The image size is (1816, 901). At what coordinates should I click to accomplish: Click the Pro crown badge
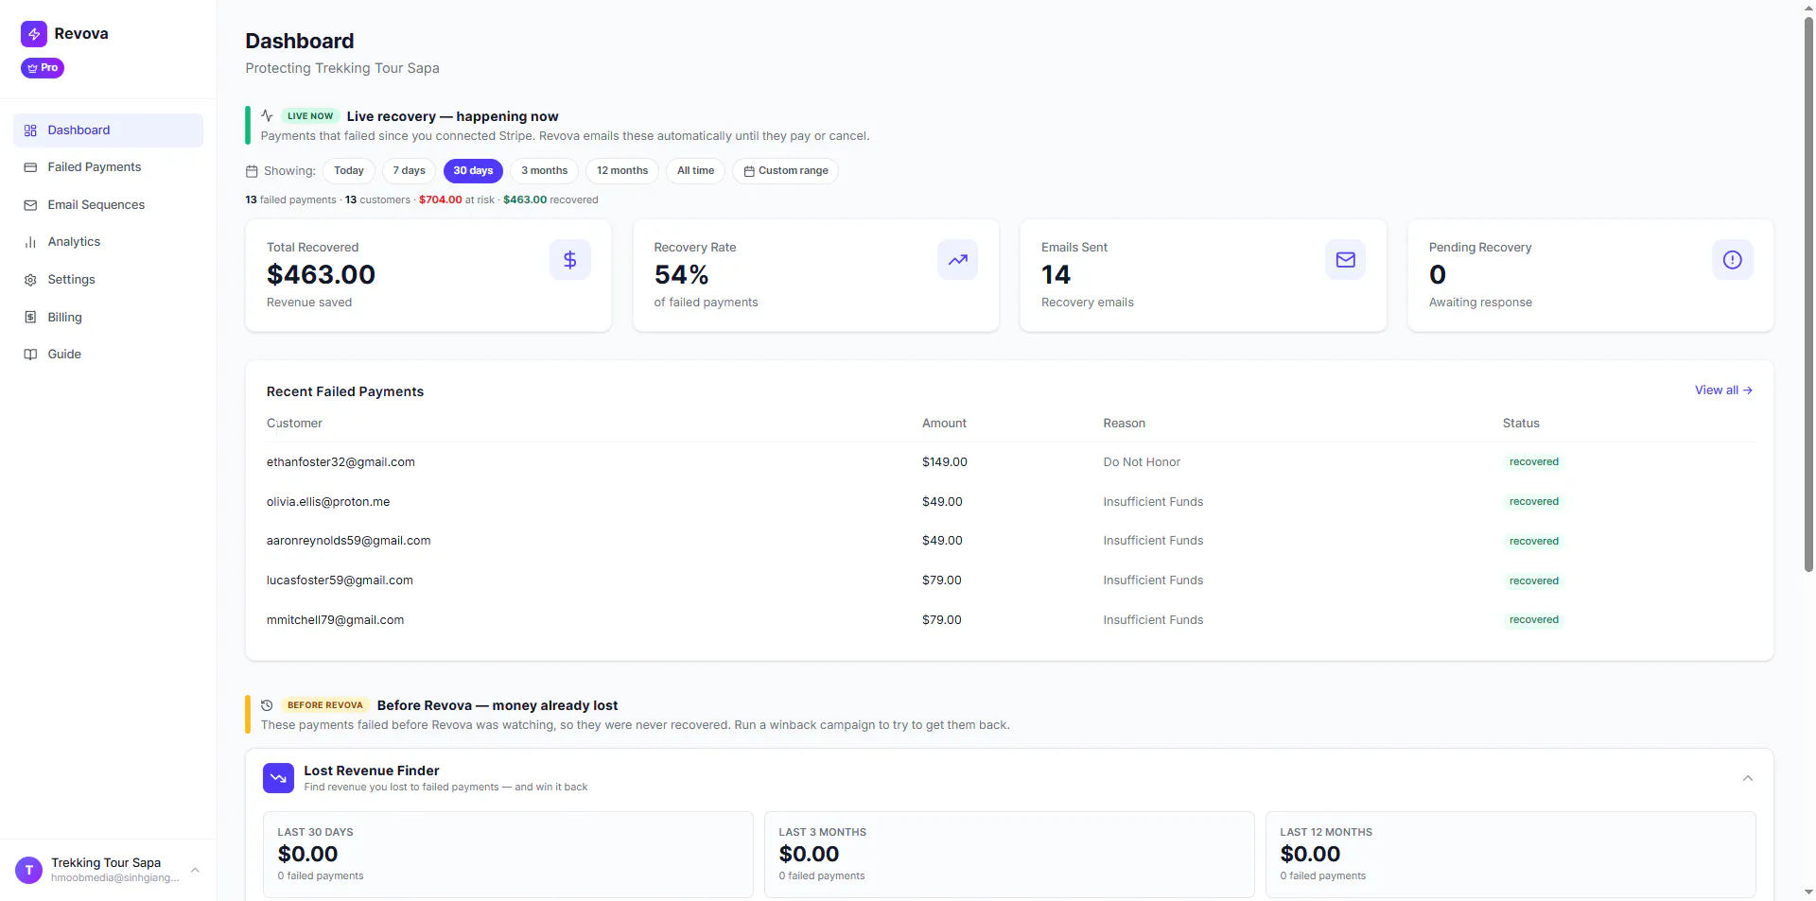43,68
